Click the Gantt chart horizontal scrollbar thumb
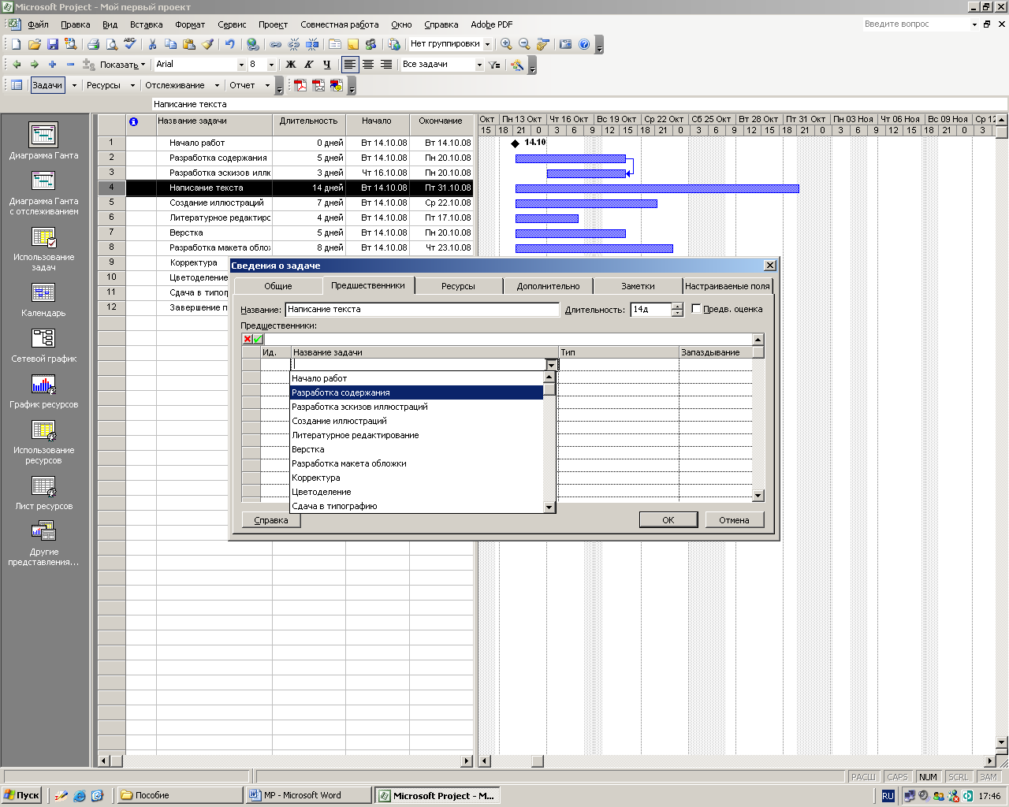This screenshot has height=807, width=1009. coord(537,761)
